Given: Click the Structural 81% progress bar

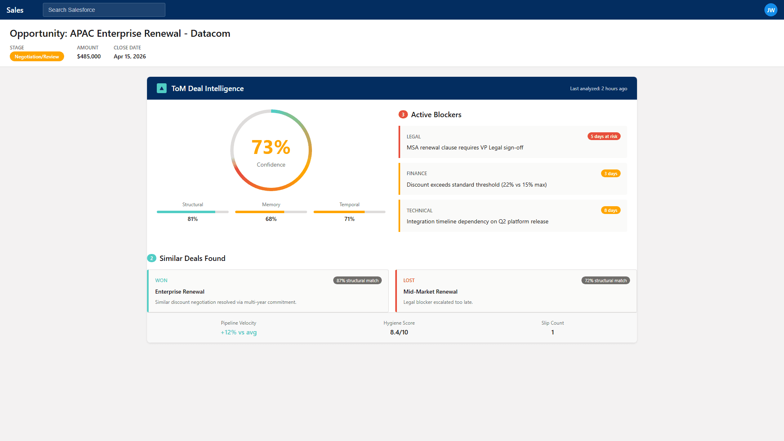Looking at the screenshot, I should 192,212.
